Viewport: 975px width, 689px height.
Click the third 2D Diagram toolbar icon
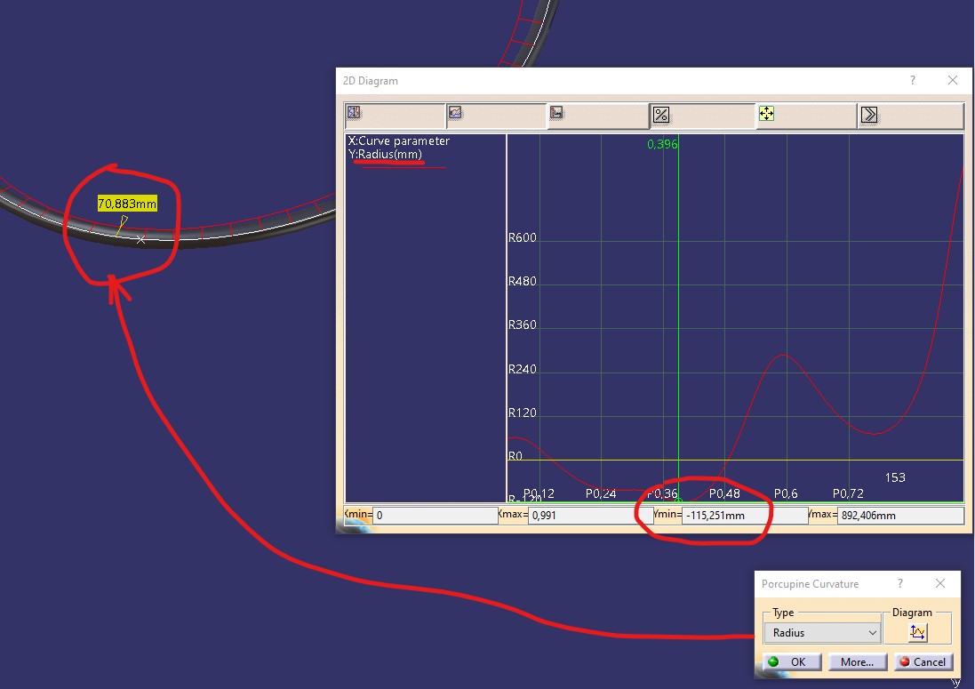click(x=557, y=114)
